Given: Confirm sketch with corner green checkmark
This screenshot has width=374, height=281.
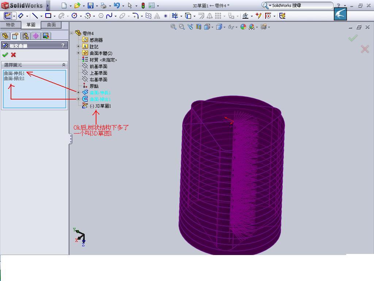Looking at the screenshot, I should pos(353,38).
